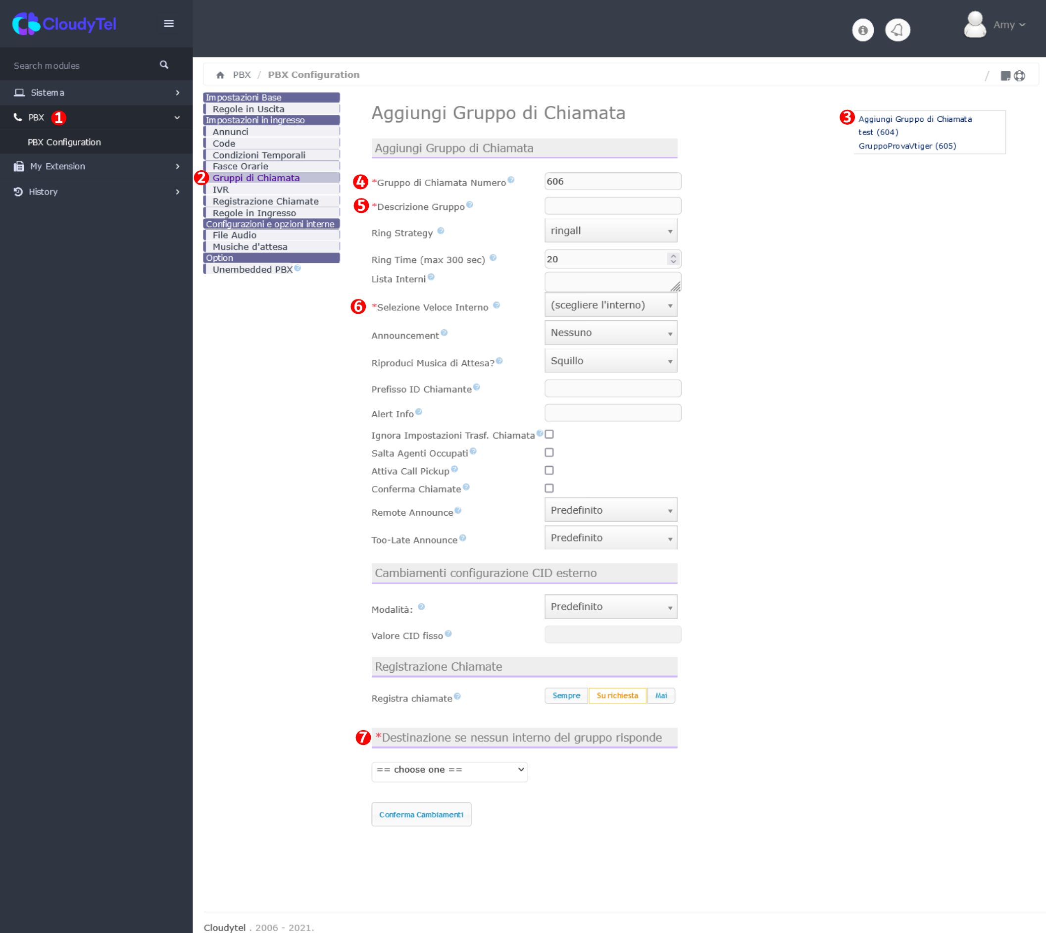1046x933 pixels.
Task: Click the sticky note icon
Action: (1005, 76)
